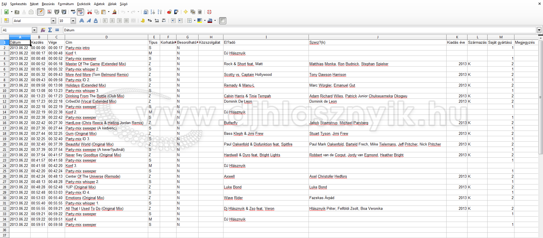Apply currency number format
The width and height of the screenshot is (543, 238).
coord(143,21)
